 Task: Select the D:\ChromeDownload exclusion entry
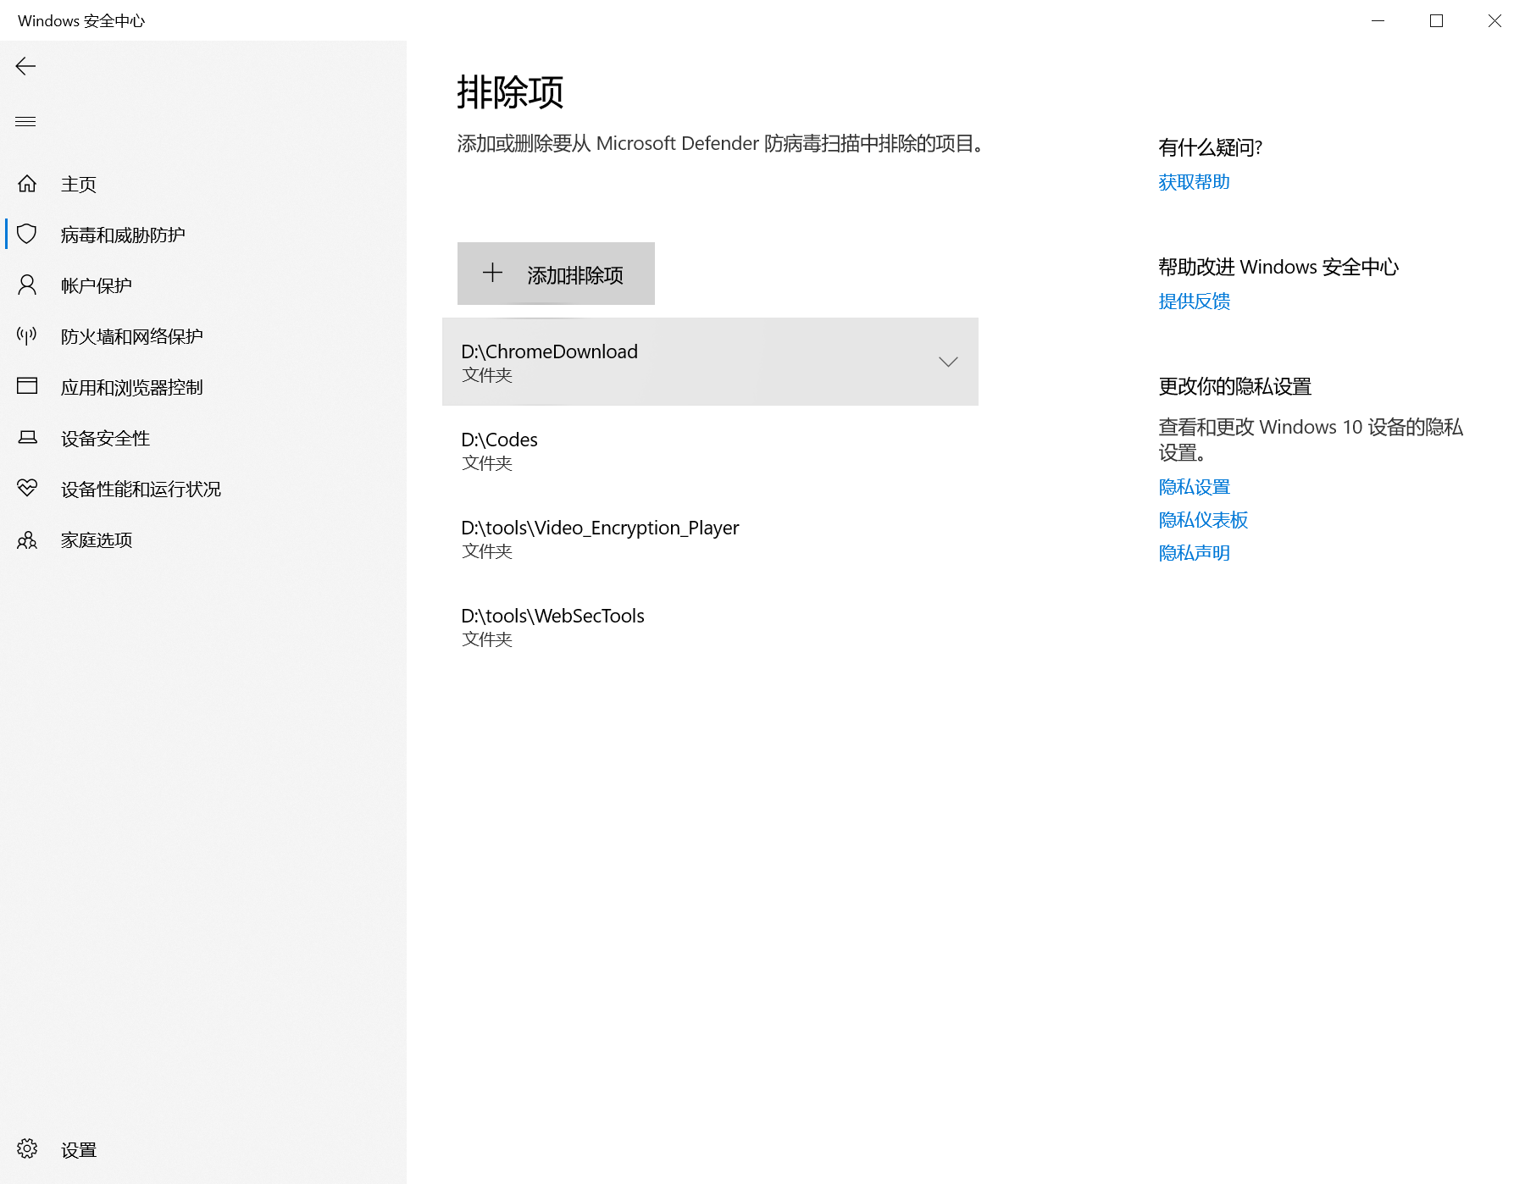pyautogui.click(x=710, y=362)
